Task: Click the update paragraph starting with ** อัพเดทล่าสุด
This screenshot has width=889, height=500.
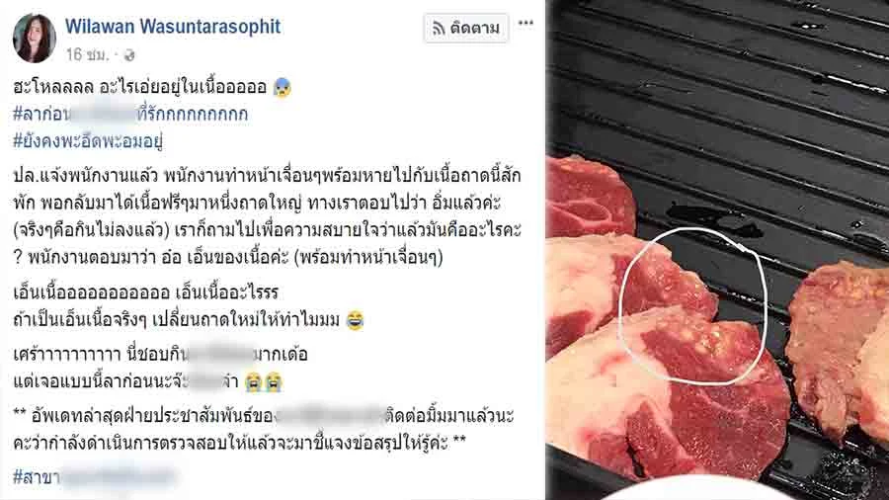Action: click(x=264, y=429)
